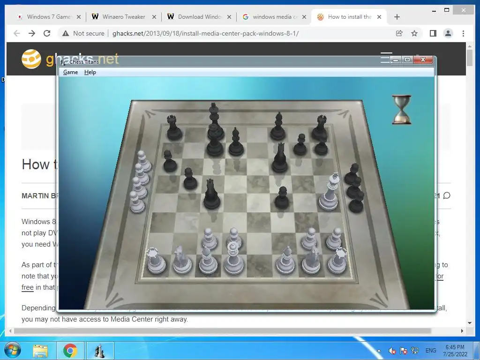Click the Not secure warning icon
This screenshot has height=360, width=480.
point(66,33)
